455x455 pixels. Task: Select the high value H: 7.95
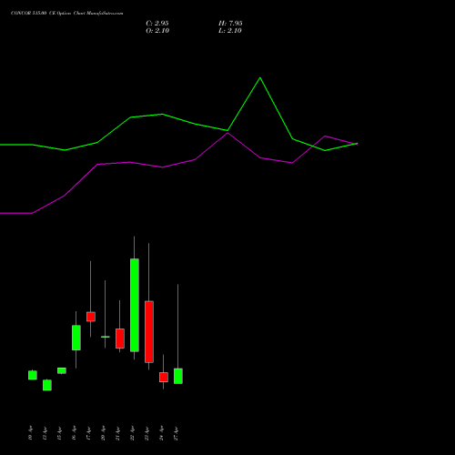click(x=230, y=24)
